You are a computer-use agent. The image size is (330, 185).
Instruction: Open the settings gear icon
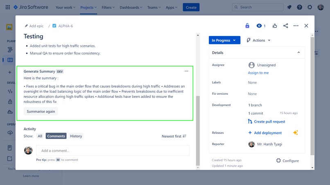click(310, 7)
